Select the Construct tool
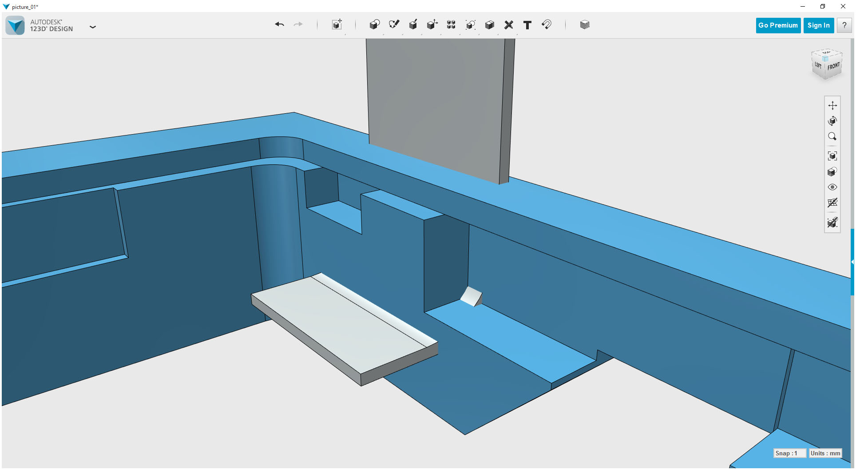The width and height of the screenshot is (856, 470). point(413,25)
